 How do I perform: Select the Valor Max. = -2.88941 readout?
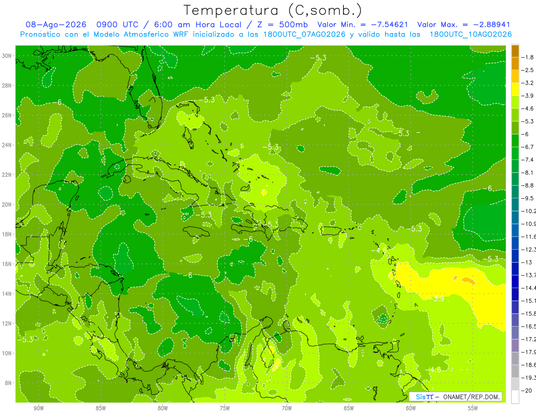click(464, 25)
